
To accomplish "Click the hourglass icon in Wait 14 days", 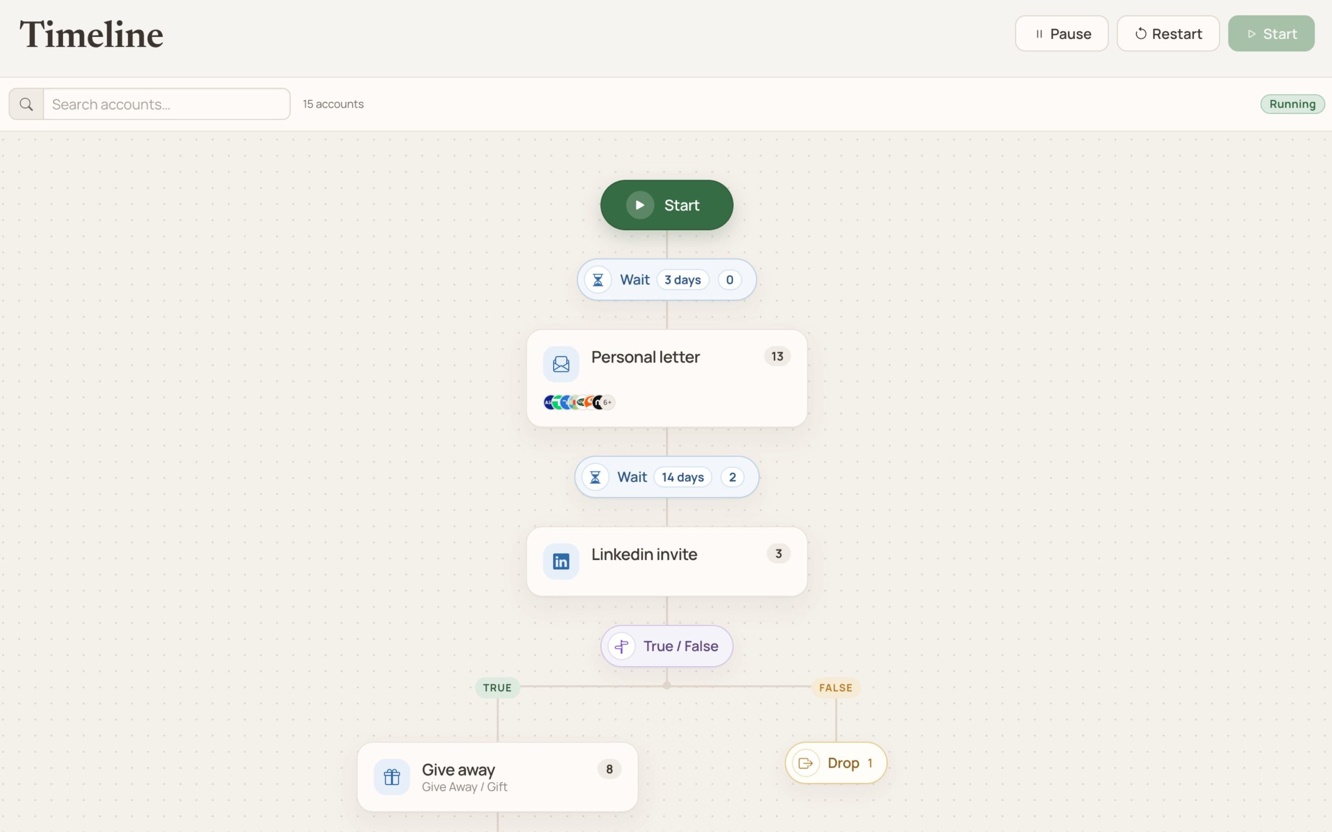I will click(595, 477).
